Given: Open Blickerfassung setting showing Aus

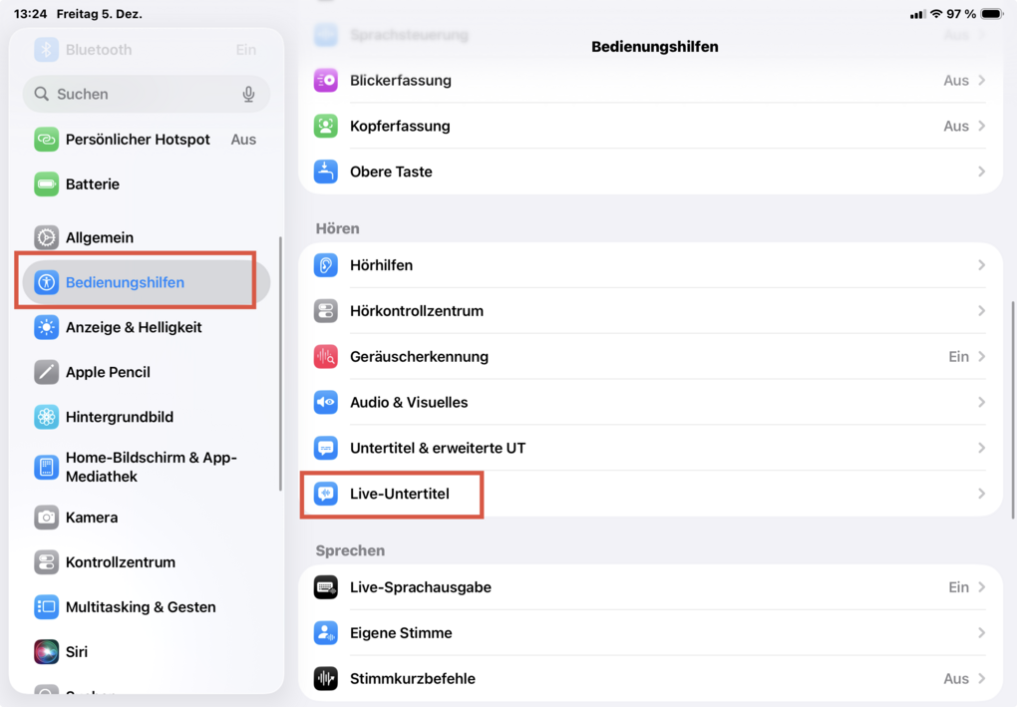Looking at the screenshot, I should click(x=956, y=81).
